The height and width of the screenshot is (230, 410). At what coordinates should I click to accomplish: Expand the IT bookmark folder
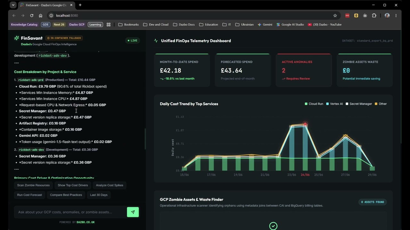pos(227,25)
